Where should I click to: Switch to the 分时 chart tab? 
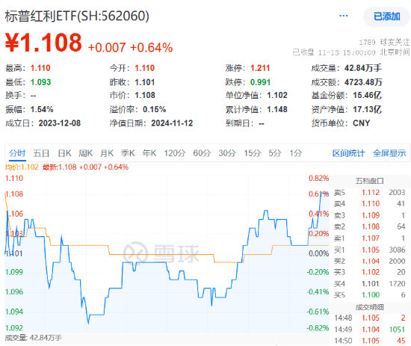pos(17,153)
